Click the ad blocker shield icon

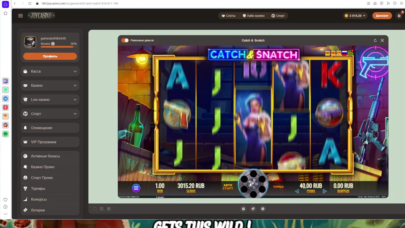(x=382, y=3)
